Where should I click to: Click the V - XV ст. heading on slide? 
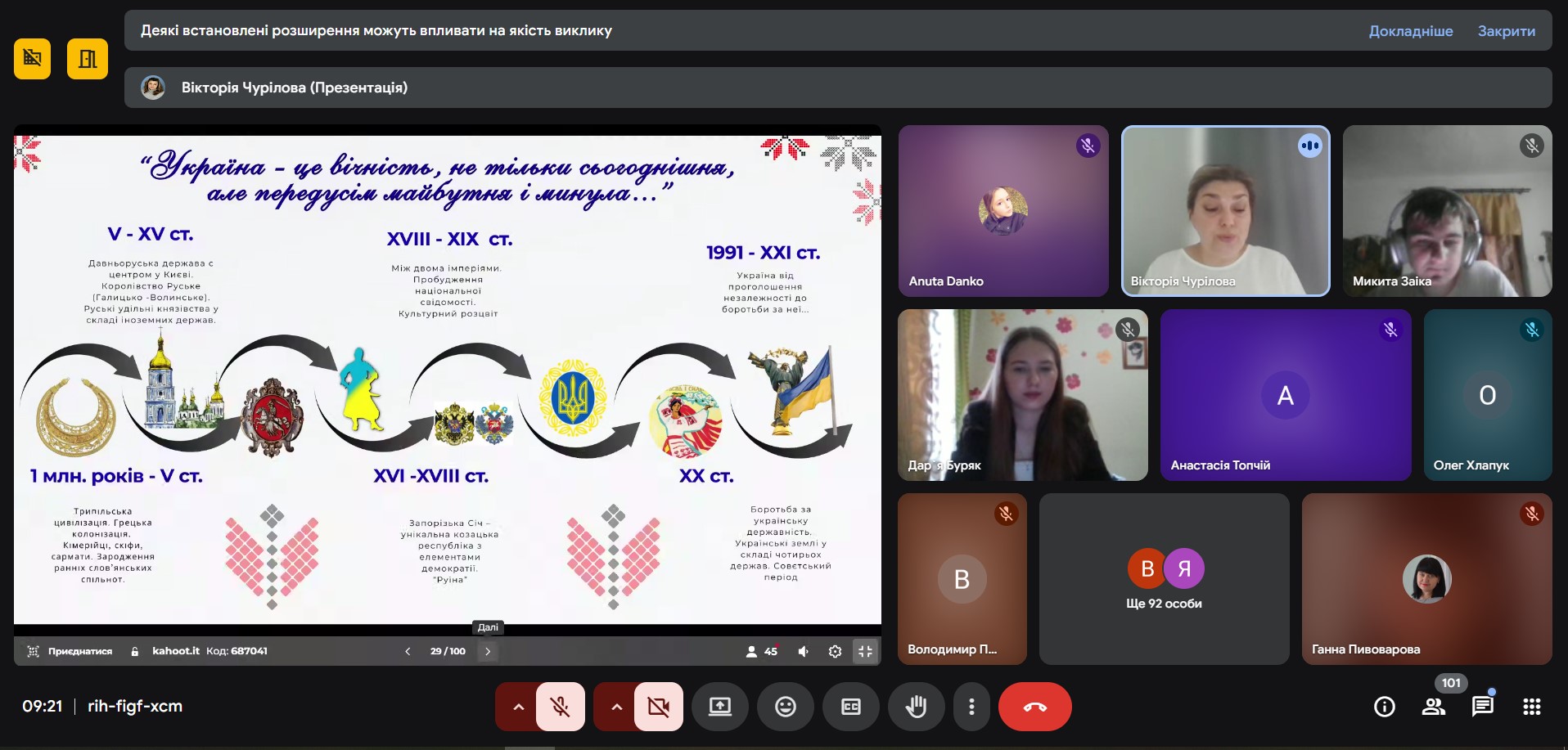(x=151, y=235)
